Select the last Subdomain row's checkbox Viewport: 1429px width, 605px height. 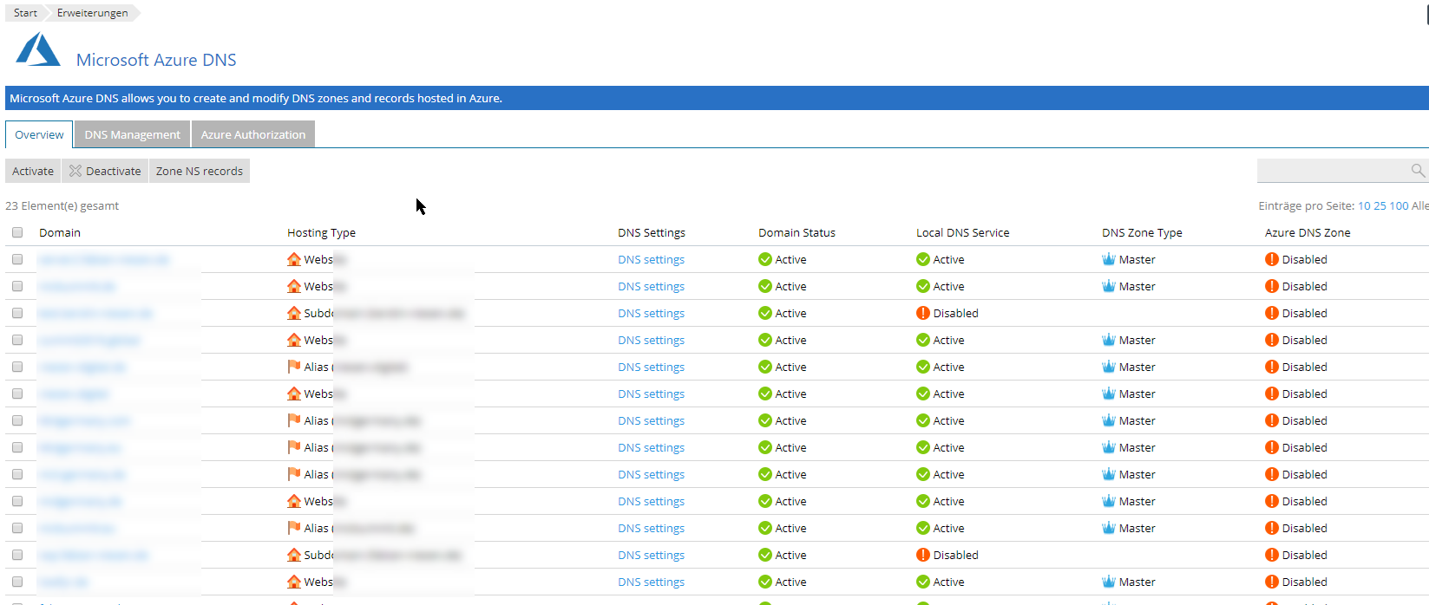[17, 555]
